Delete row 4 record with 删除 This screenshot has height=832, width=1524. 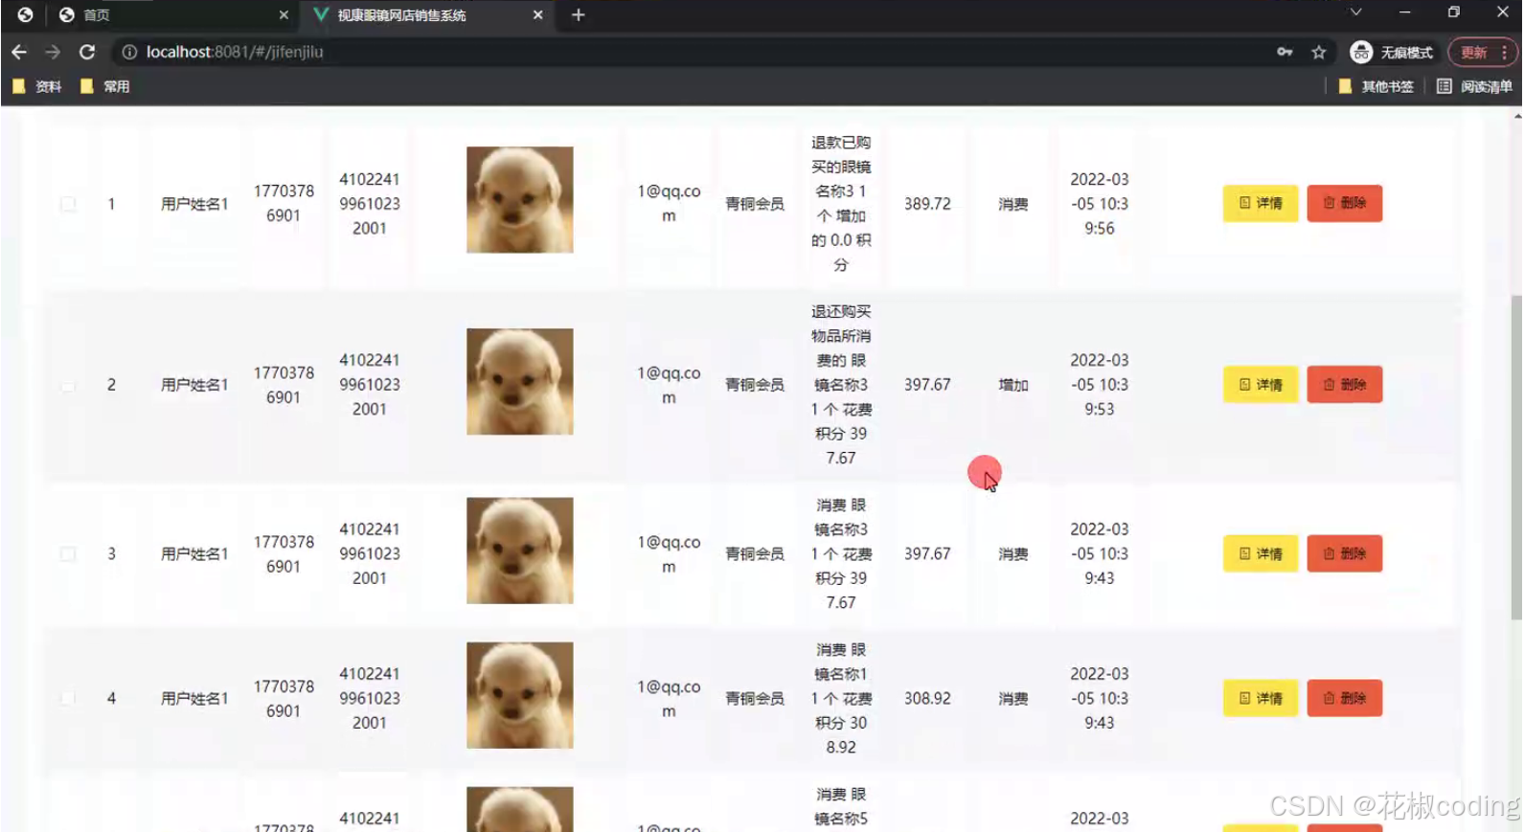point(1344,698)
